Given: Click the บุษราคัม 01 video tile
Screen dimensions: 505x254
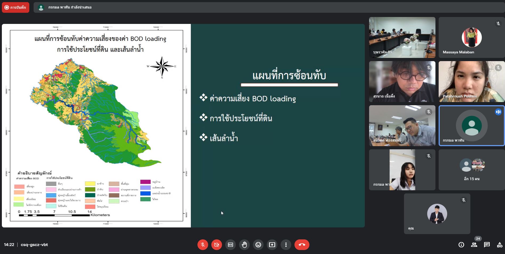Looking at the screenshot, I should 402,37.
